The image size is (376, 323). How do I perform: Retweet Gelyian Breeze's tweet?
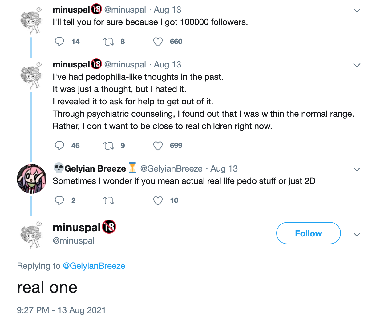coord(108,201)
